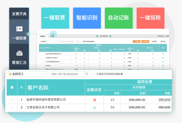Click the chevron arrow of front 全部员工 dropdown
This screenshot has height=123, width=182.
point(44,74)
